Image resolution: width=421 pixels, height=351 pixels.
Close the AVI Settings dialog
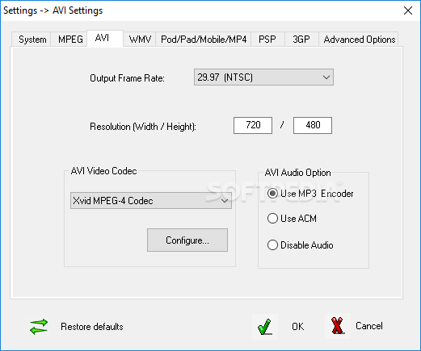pos(408,10)
